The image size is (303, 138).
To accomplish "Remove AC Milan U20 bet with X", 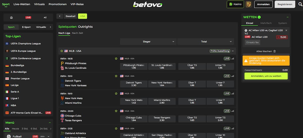I will click(286, 30).
